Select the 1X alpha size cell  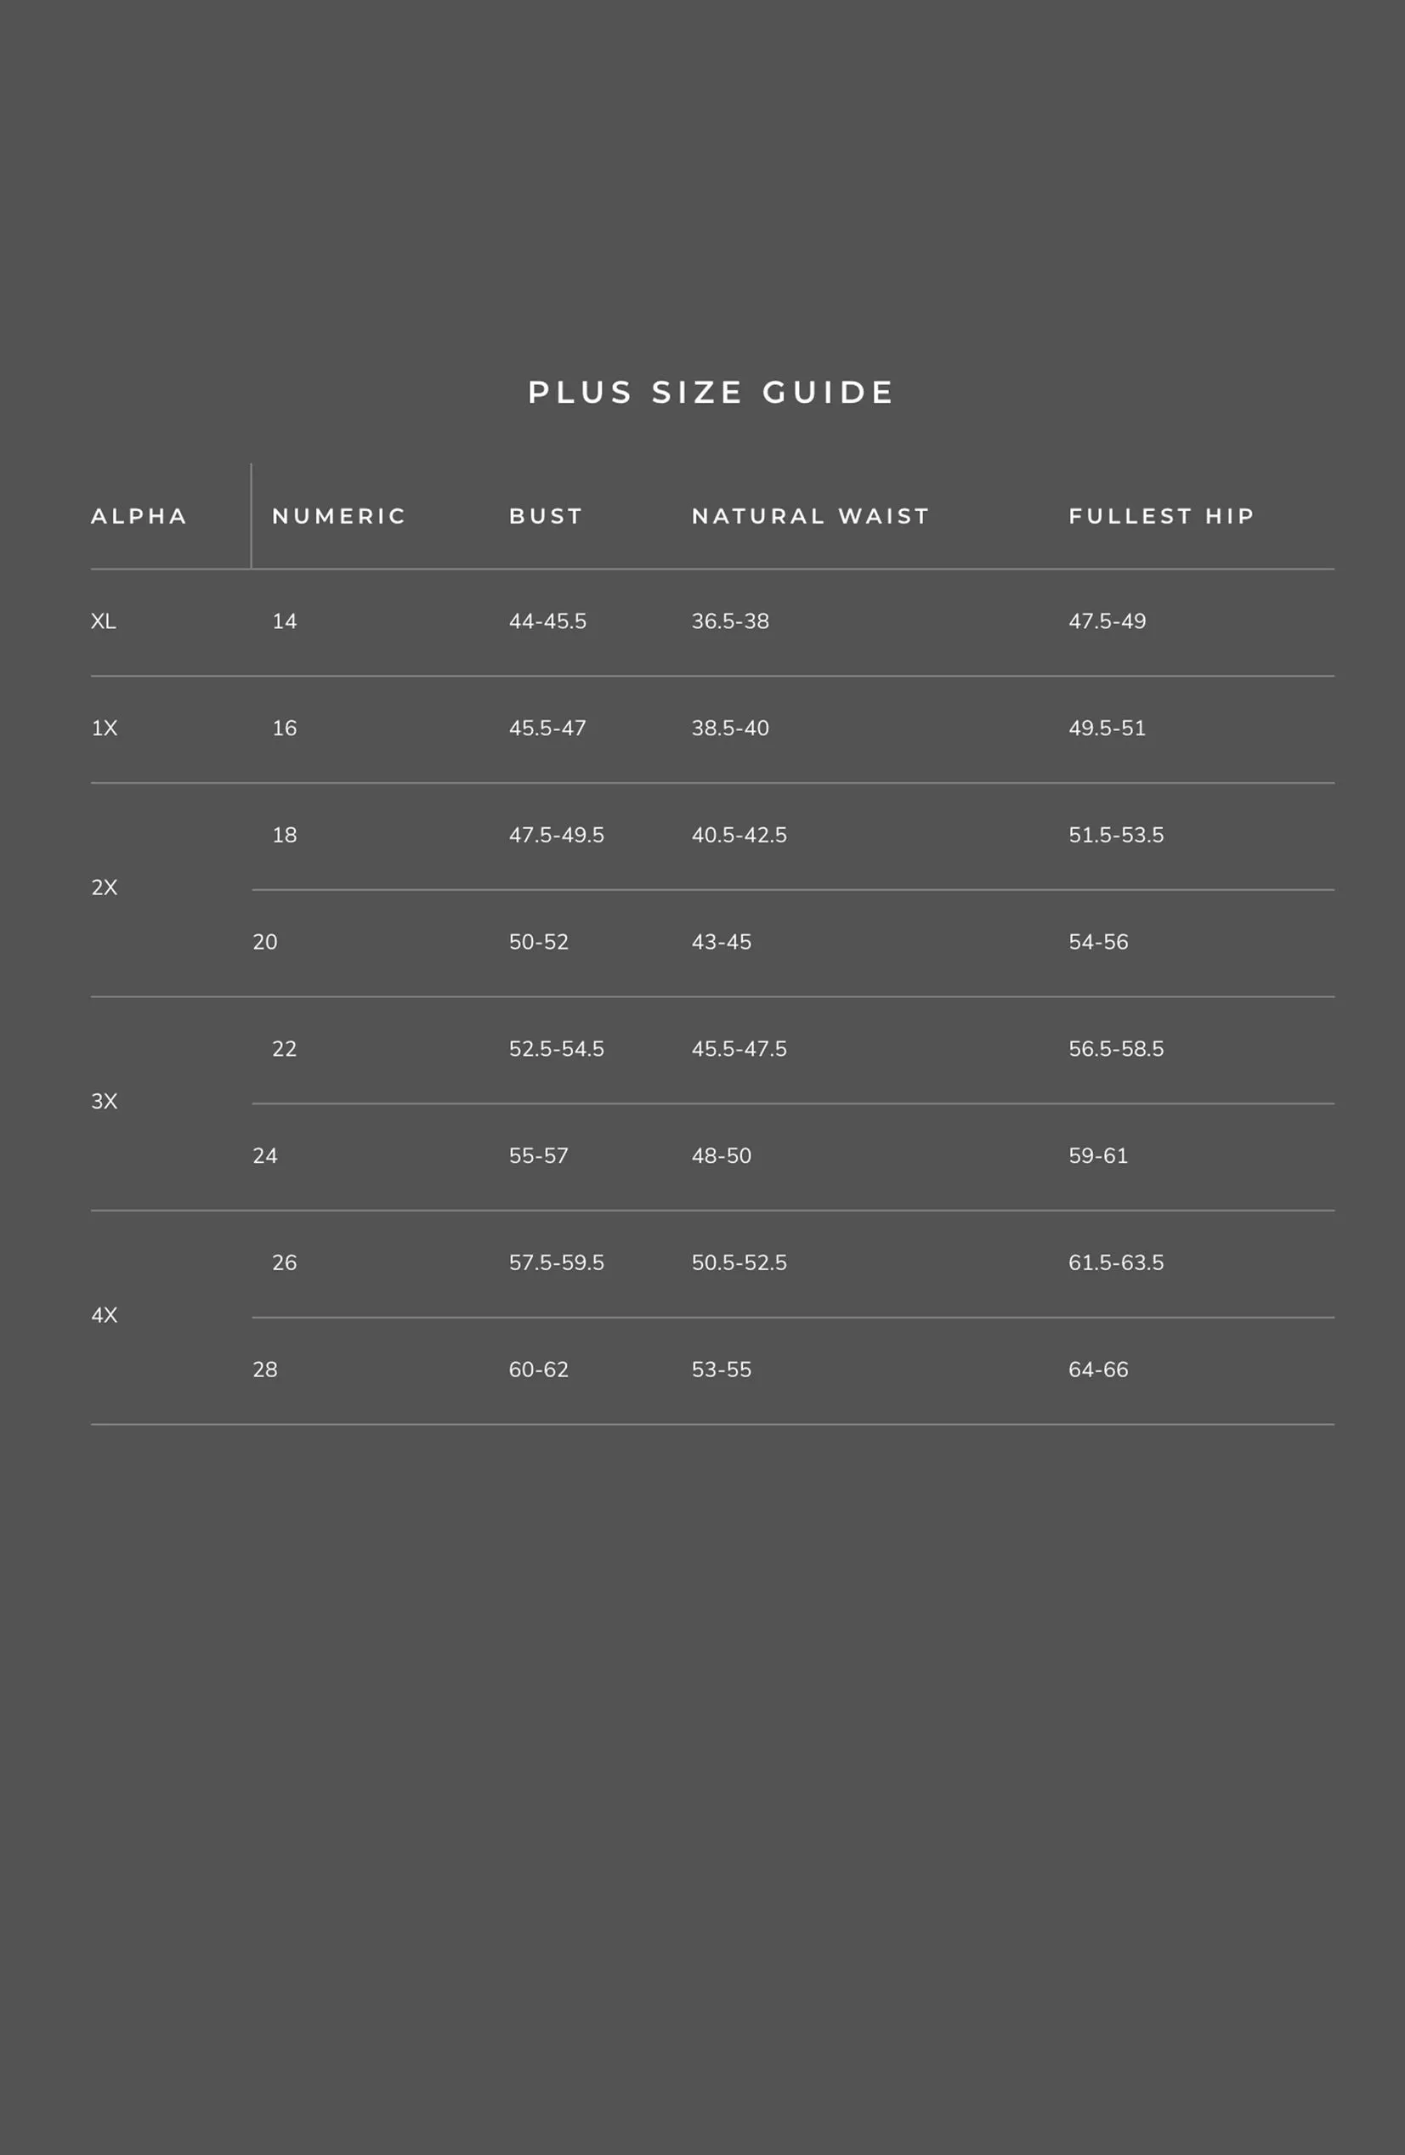(104, 728)
